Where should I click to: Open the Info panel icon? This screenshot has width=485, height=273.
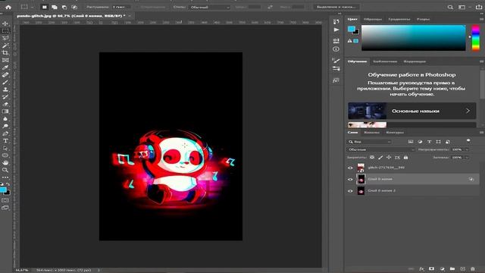[x=336, y=49]
